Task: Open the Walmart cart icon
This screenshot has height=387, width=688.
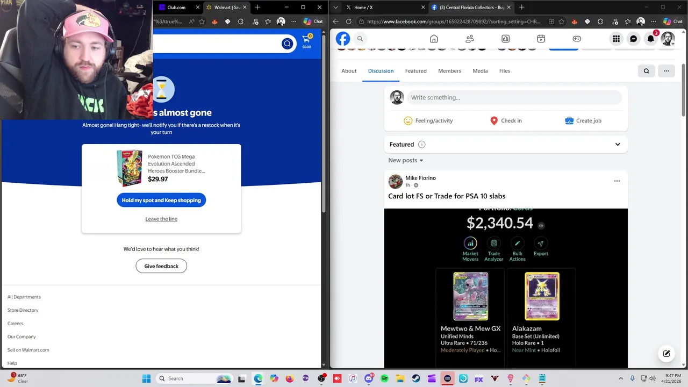Action: (306, 41)
